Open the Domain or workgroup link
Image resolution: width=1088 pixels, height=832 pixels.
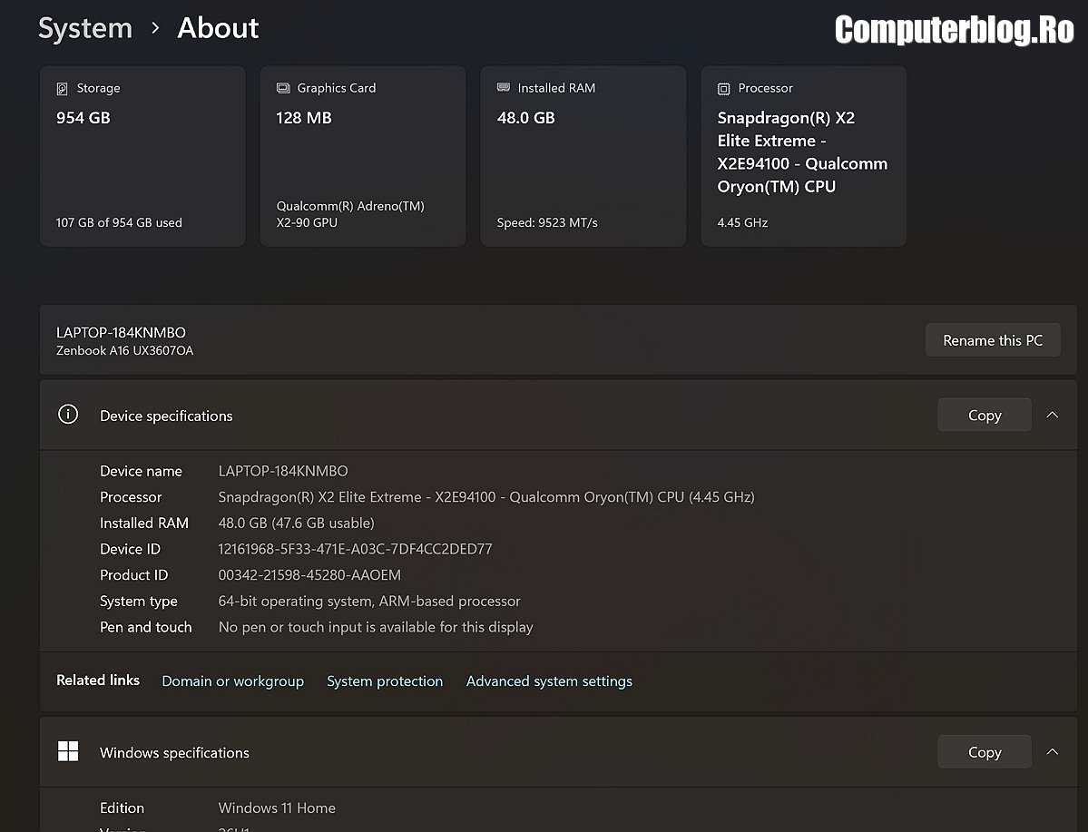tap(232, 680)
